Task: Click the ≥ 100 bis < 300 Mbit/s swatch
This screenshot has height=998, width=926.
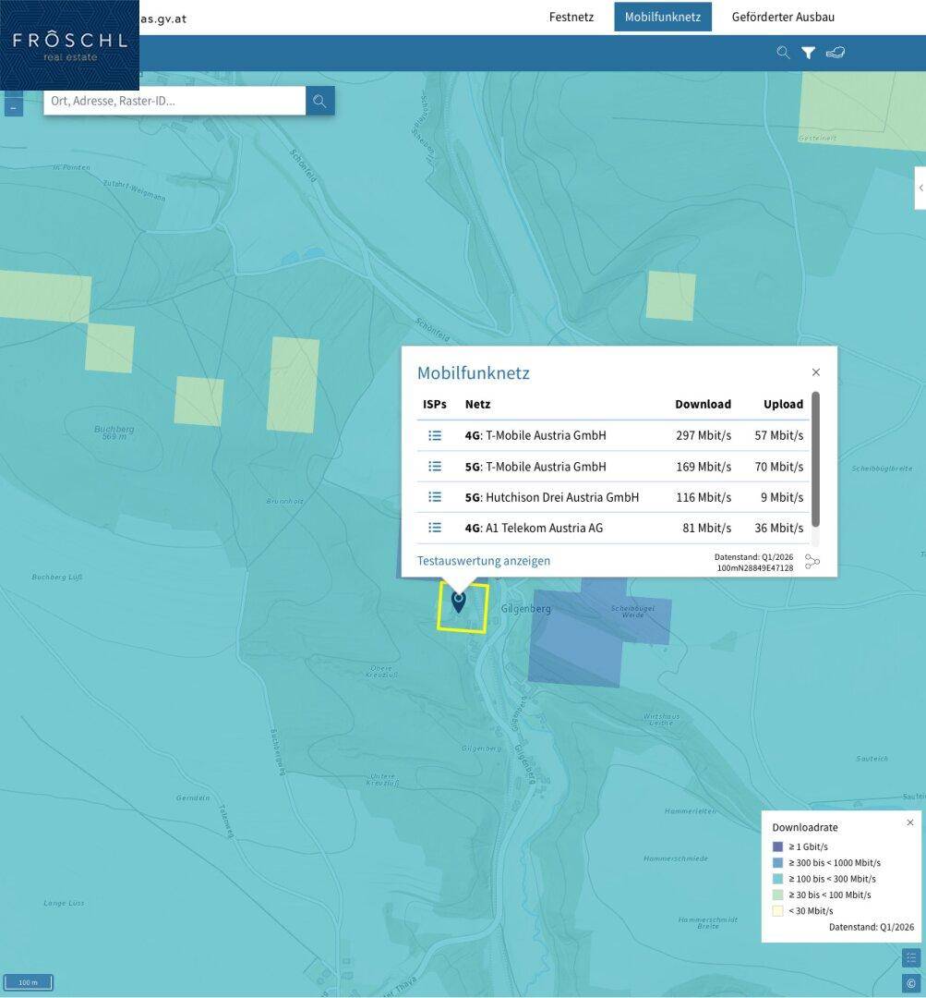Action: tap(777, 879)
